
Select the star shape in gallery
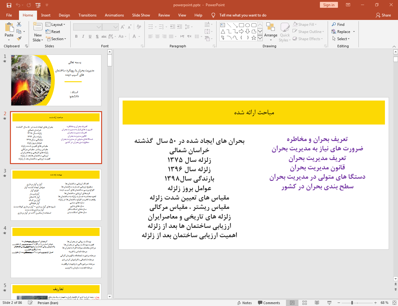(x=254, y=38)
